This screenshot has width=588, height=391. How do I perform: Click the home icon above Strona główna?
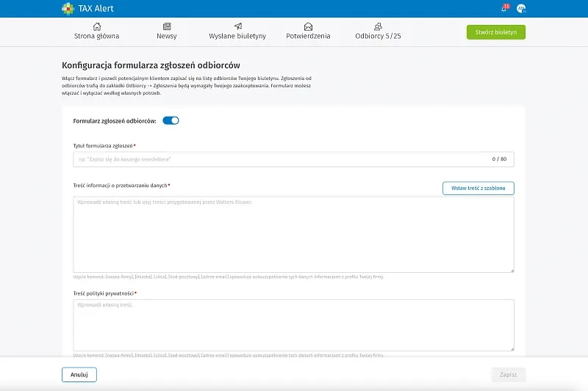97,26
